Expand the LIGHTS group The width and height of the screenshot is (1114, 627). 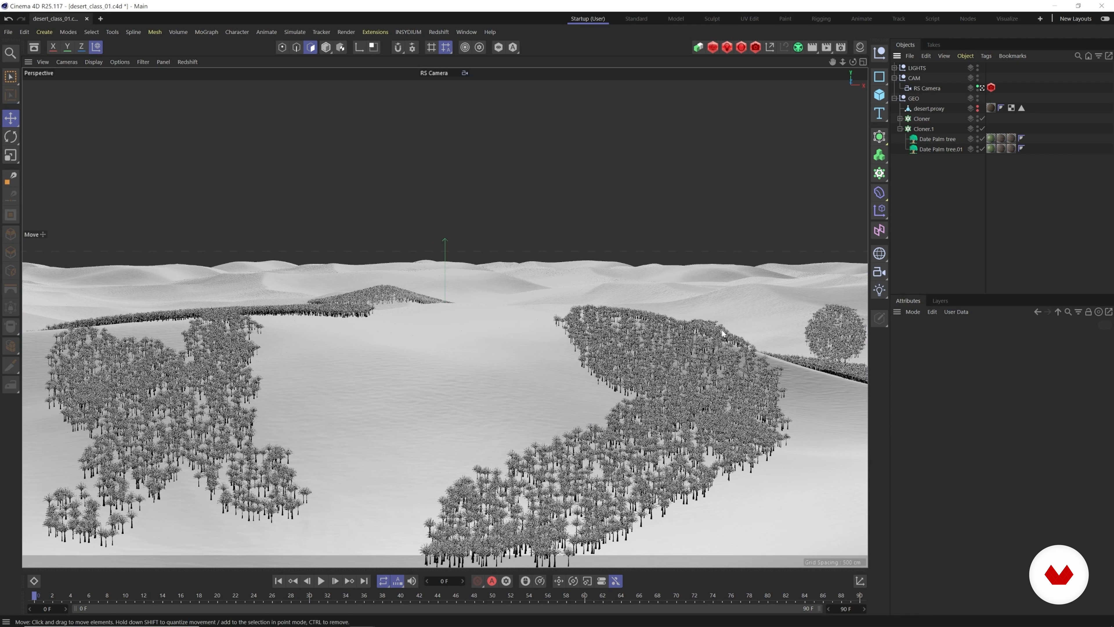[894, 68]
